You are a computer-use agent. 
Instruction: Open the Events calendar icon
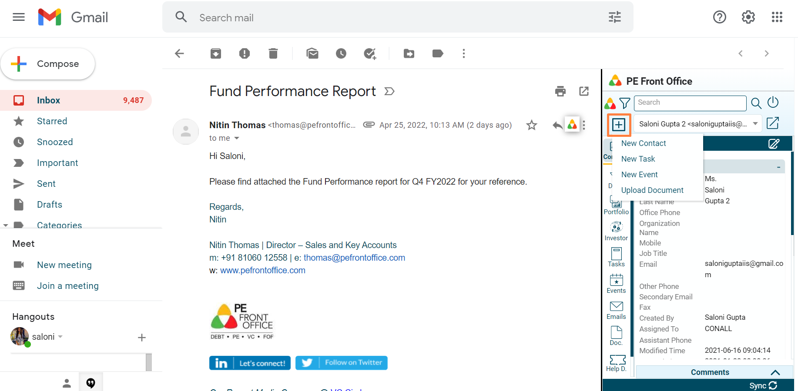click(x=616, y=284)
